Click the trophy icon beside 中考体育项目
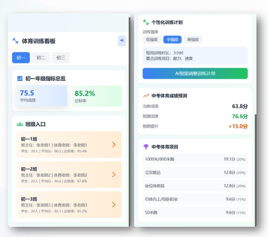268x237 pixels. point(146,147)
